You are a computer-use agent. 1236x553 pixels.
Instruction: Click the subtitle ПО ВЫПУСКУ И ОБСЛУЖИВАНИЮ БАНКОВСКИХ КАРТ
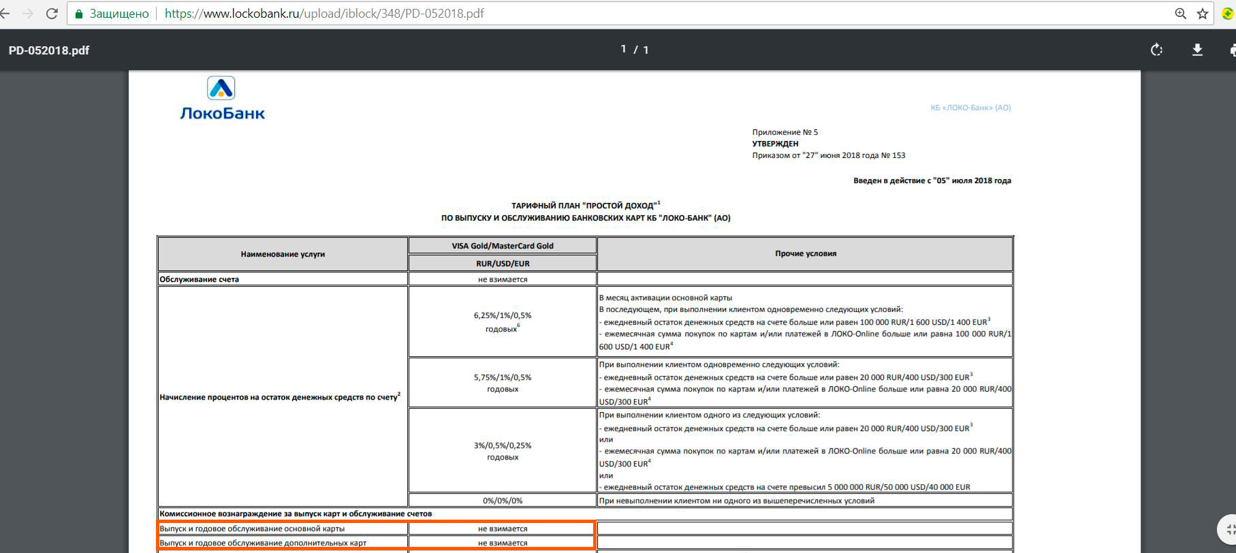point(586,218)
